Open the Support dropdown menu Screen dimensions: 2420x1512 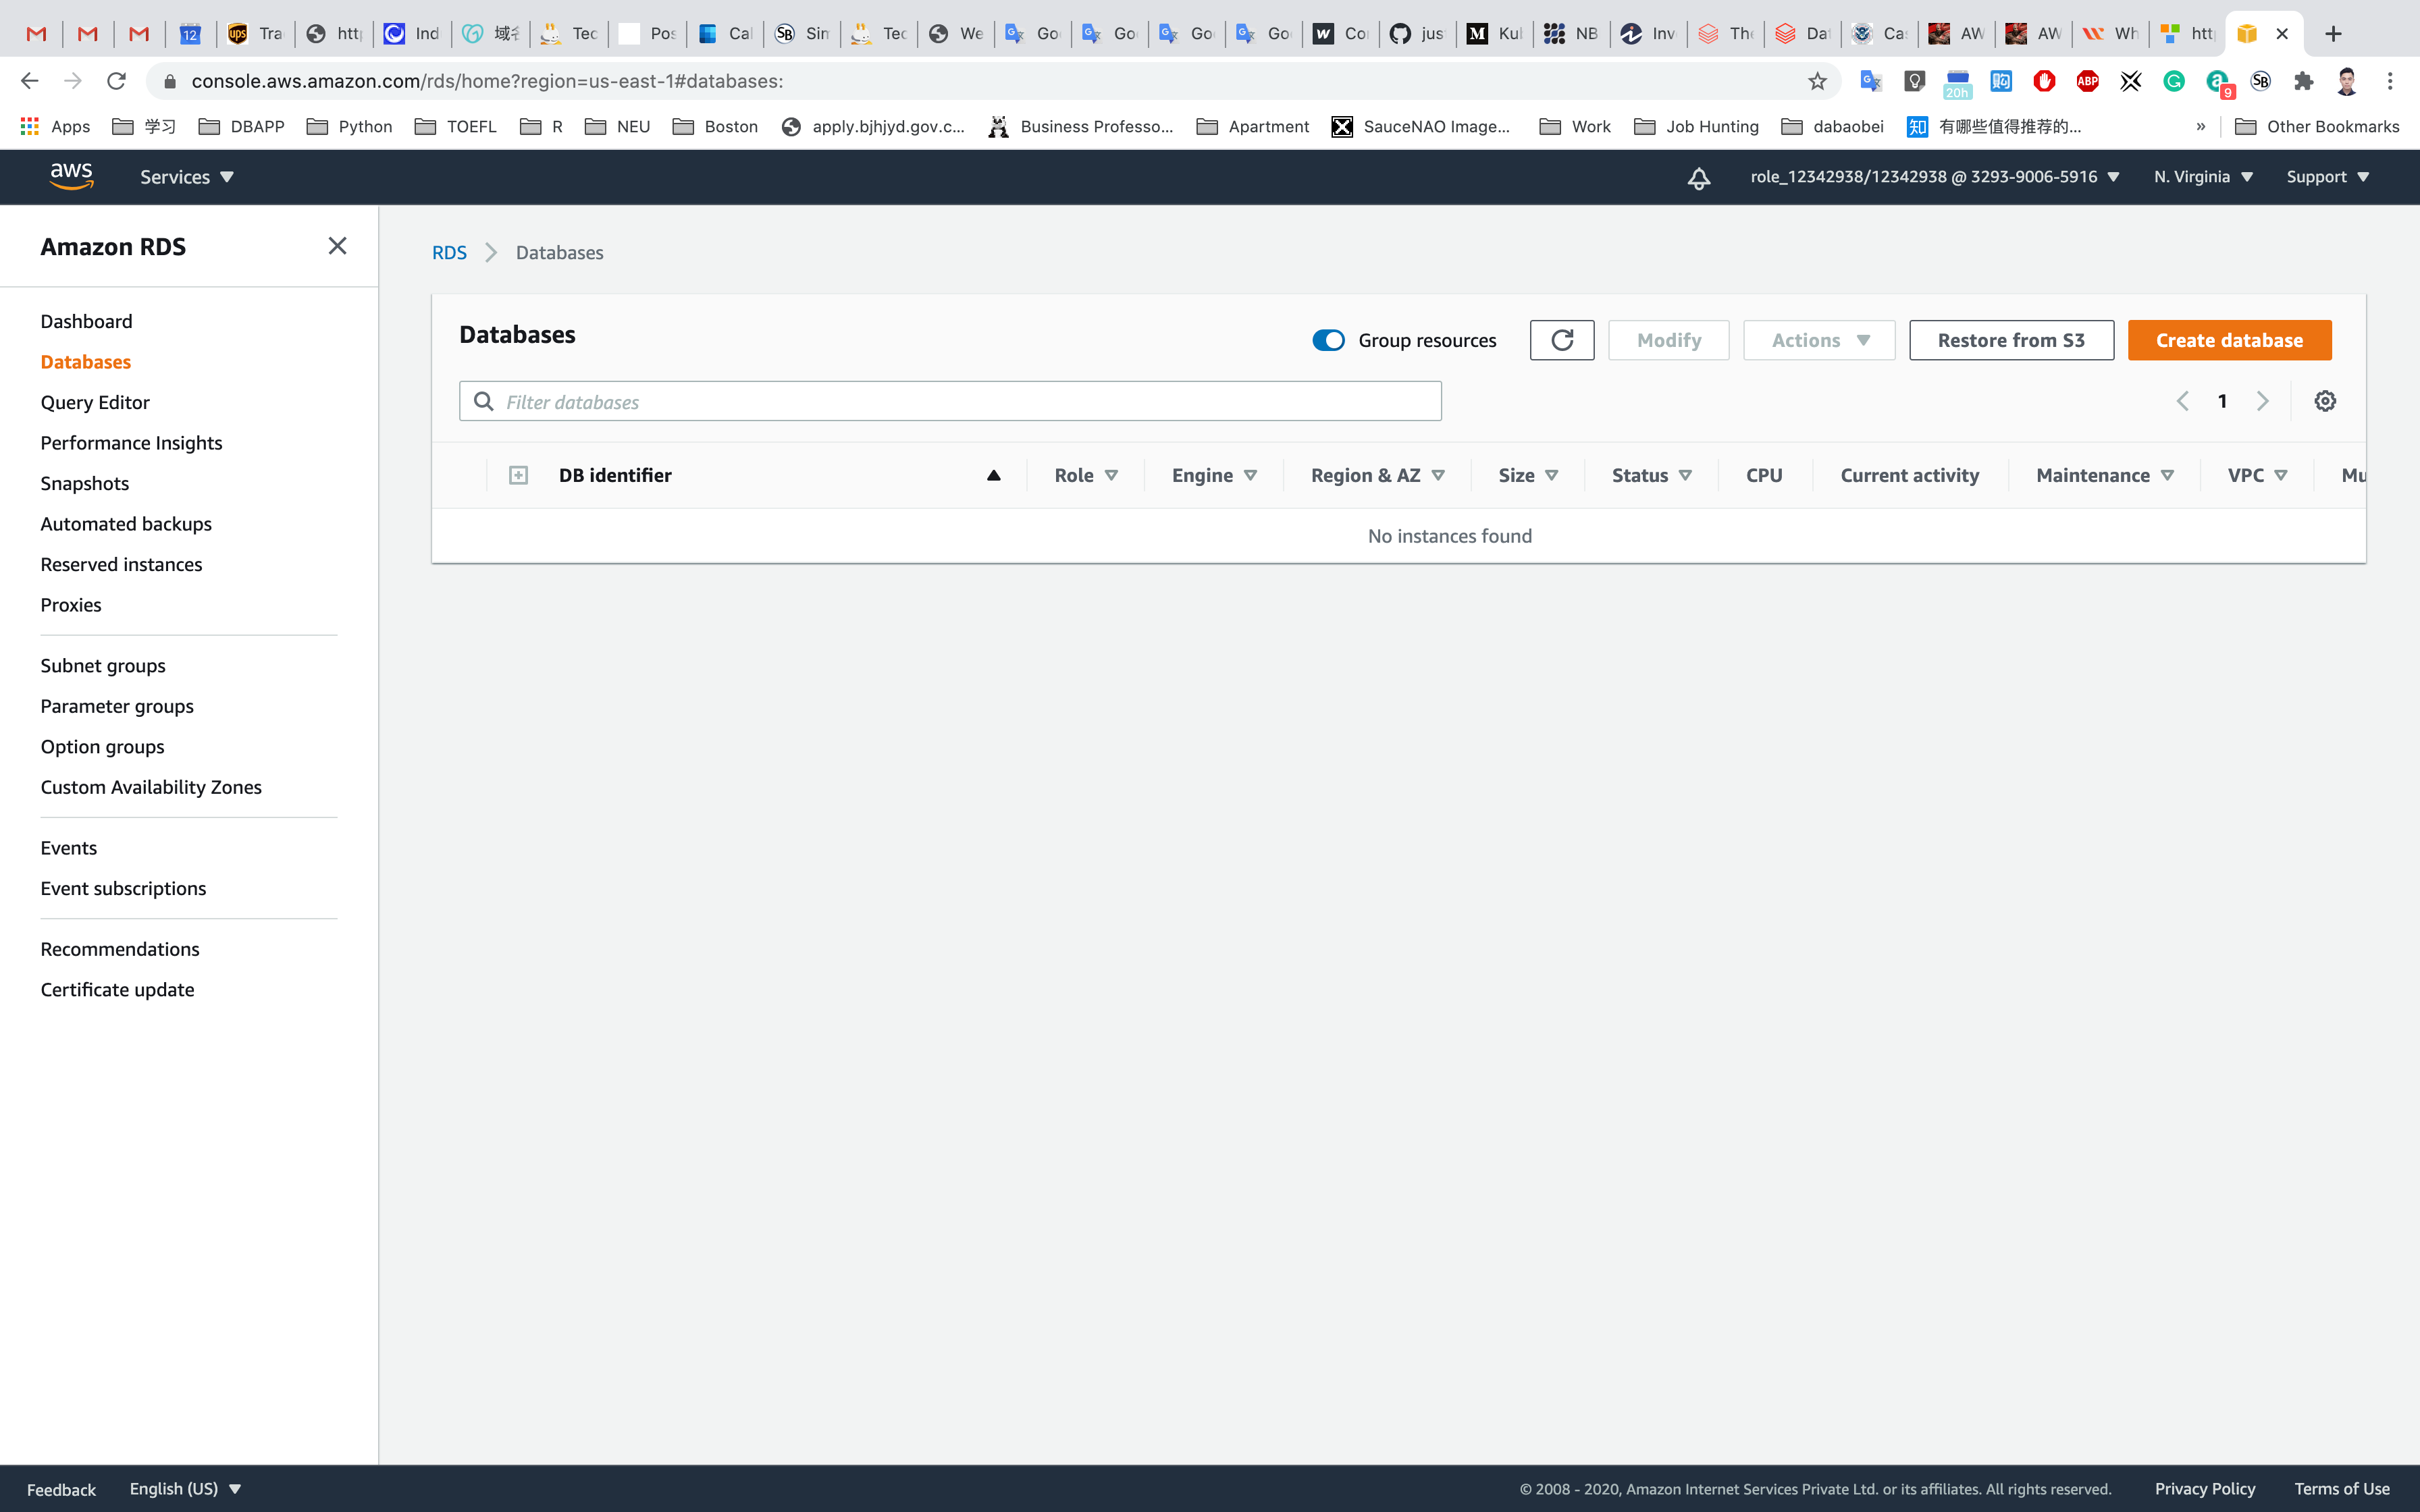[x=2327, y=177]
